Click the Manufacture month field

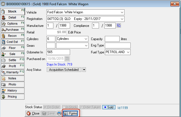click(50, 25)
